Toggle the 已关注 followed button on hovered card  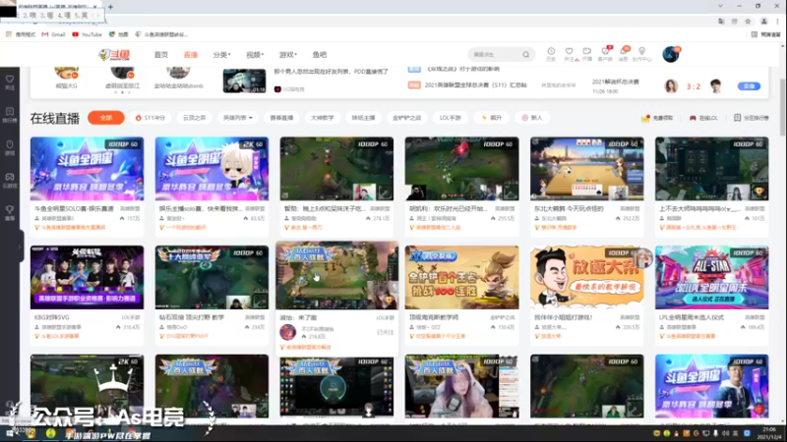pos(386,332)
